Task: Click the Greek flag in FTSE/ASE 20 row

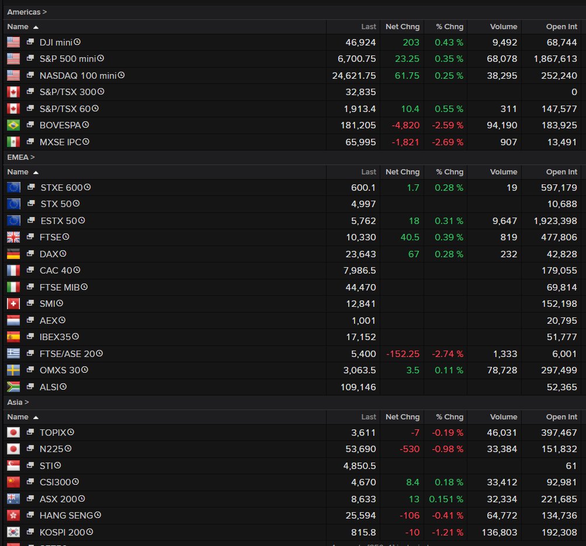Action: coord(13,353)
